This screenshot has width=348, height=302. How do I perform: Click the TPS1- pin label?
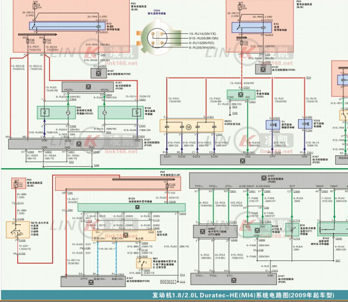[x=199, y=276]
